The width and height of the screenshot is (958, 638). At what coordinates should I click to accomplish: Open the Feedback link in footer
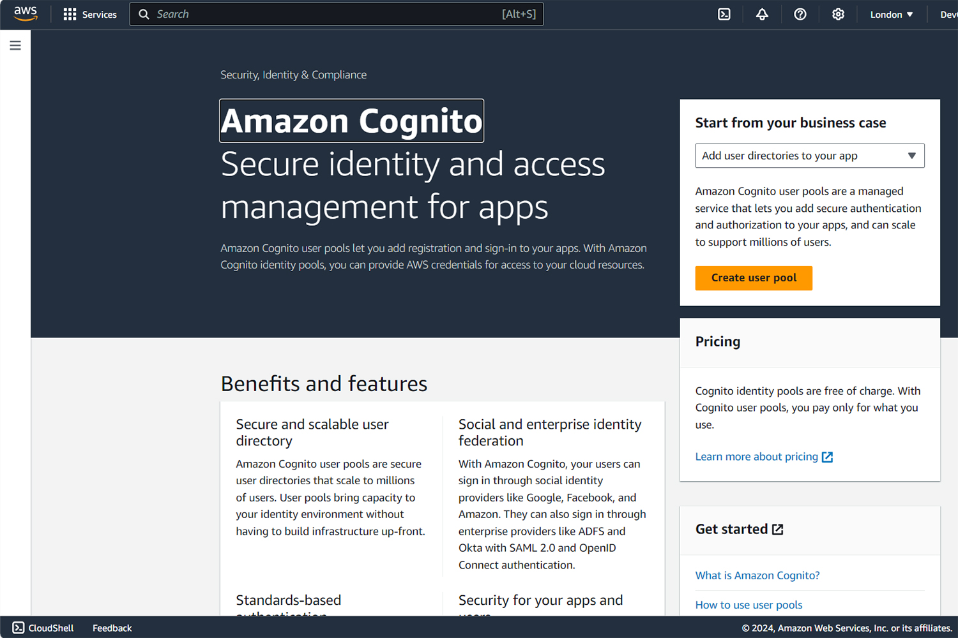click(x=112, y=628)
